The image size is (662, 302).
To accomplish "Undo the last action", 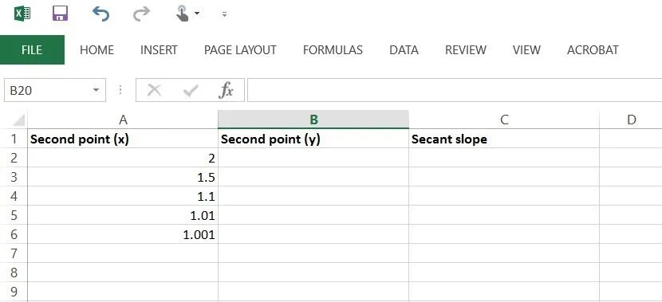I will click(x=101, y=14).
